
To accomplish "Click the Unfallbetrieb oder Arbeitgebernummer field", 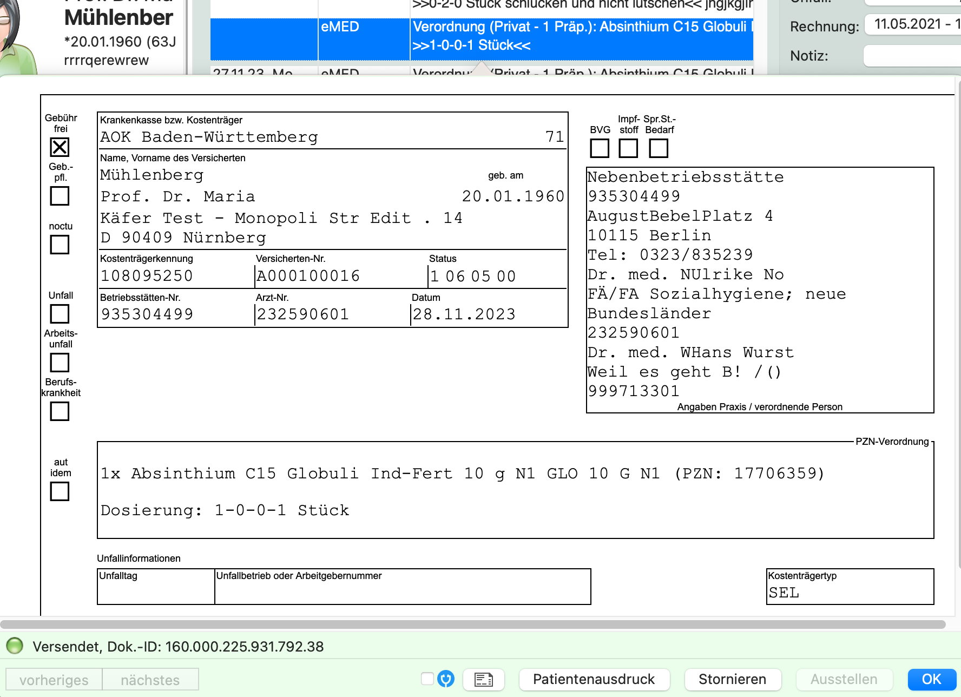I will (x=403, y=587).
